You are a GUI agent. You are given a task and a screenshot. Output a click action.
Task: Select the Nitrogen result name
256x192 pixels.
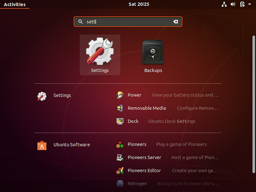coord(137,184)
